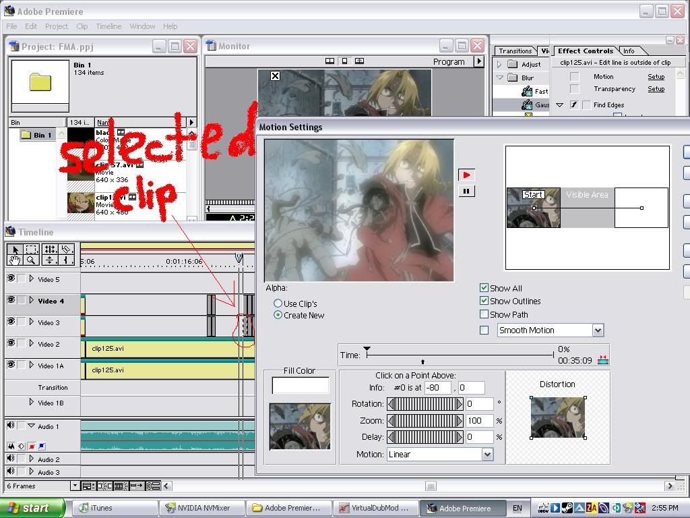Click the Gaussian blur effect icon

526,105
